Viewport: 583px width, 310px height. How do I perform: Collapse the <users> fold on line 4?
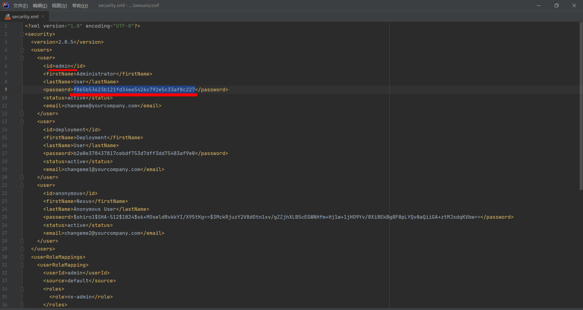(x=22, y=50)
